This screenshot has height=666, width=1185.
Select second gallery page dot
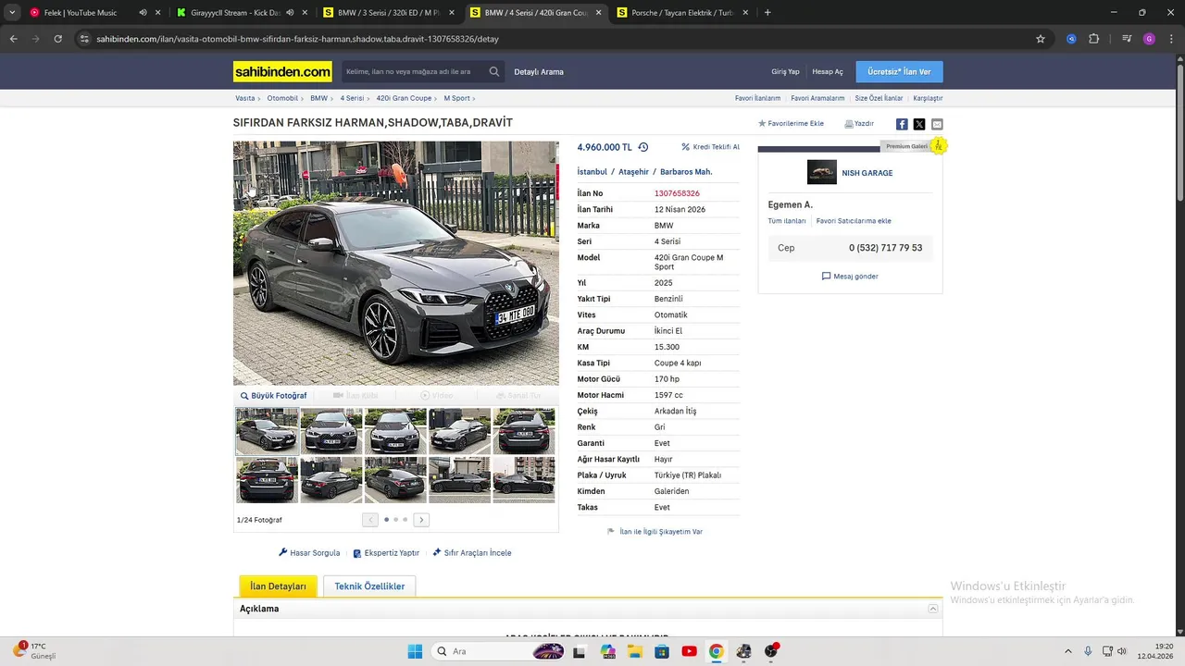[395, 520]
